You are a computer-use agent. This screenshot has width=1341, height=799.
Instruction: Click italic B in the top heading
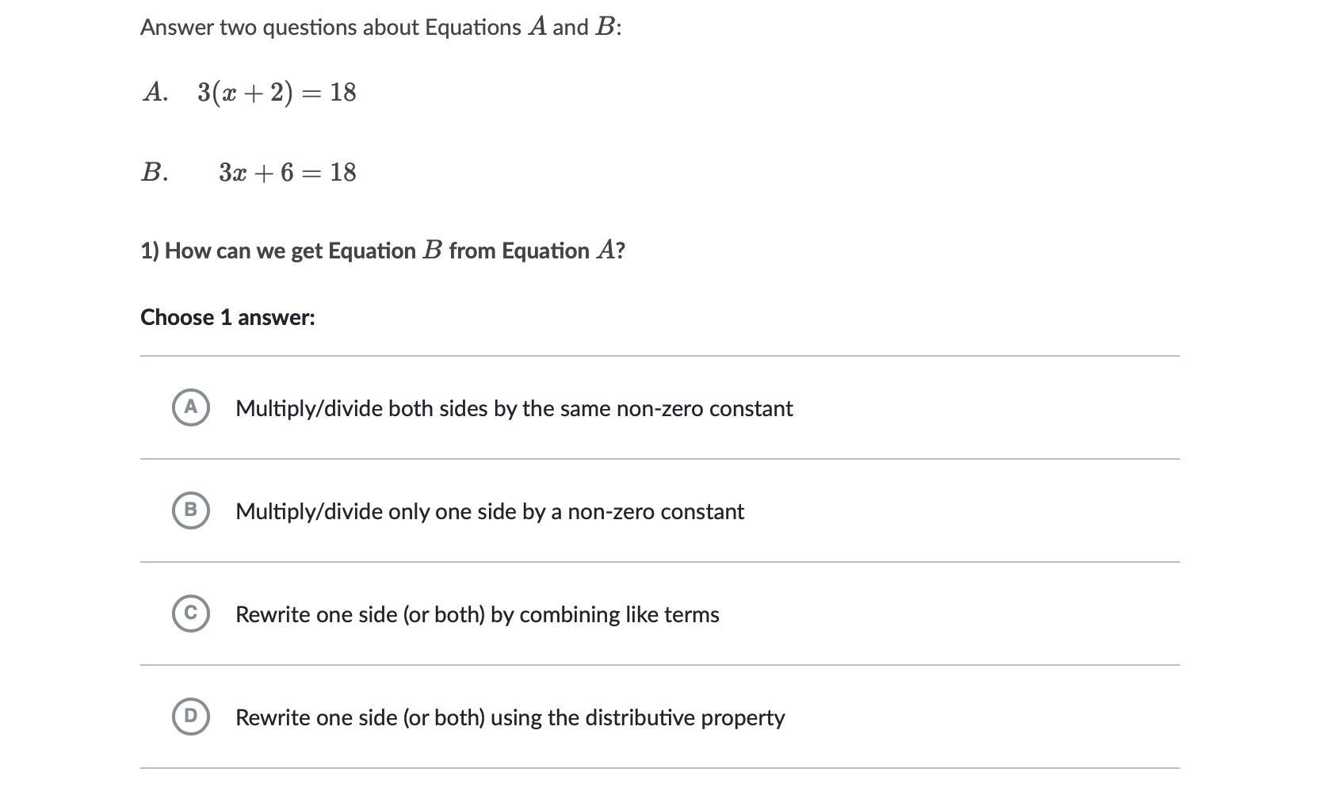pyautogui.click(x=605, y=27)
